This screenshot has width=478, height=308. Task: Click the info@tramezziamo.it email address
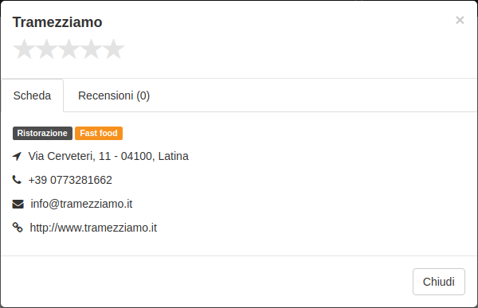[81, 204]
